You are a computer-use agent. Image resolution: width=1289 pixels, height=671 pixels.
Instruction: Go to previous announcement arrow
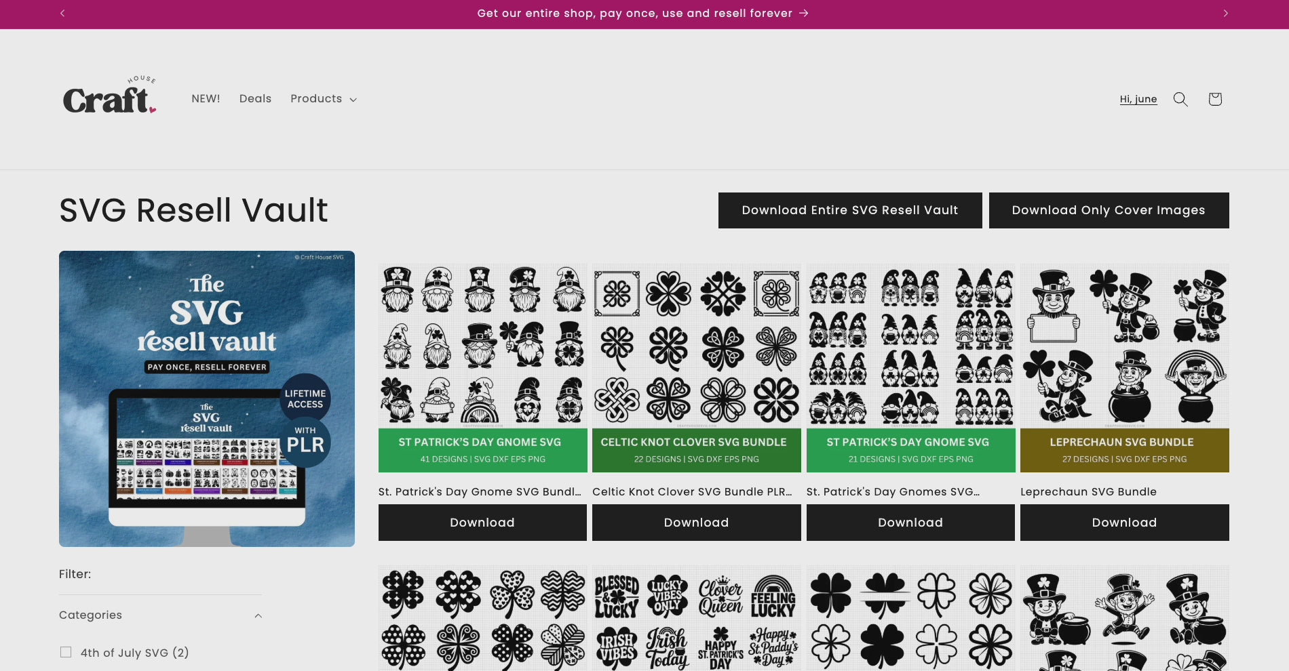click(62, 14)
